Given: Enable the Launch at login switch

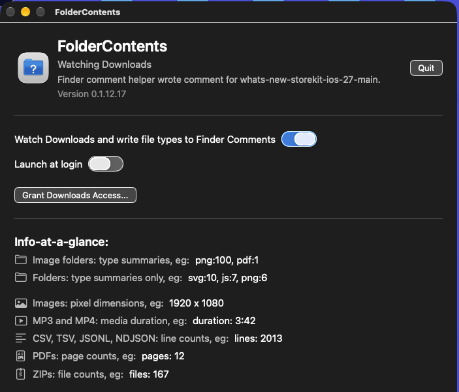Looking at the screenshot, I should (x=106, y=164).
